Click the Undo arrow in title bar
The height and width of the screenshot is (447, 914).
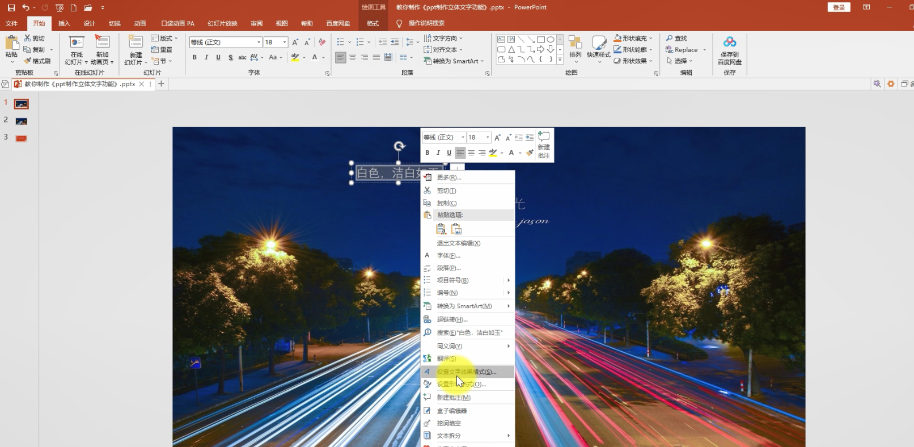(26, 7)
